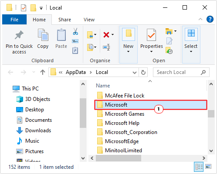This screenshot has width=217, height=174.
Task: Switch to Large icons view in status bar
Action: 208,167
